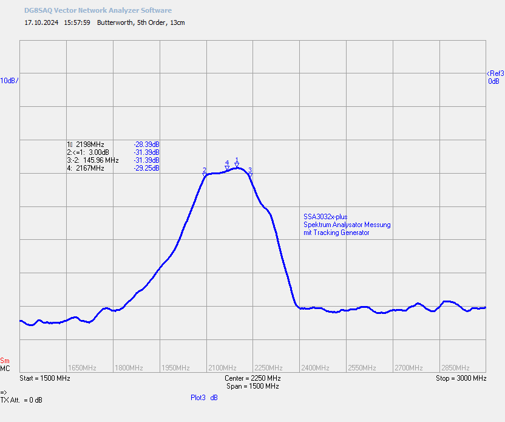Click the Span = 1500 MHz field
Image resolution: width=505 pixels, height=422 pixels.
pyautogui.click(x=253, y=386)
